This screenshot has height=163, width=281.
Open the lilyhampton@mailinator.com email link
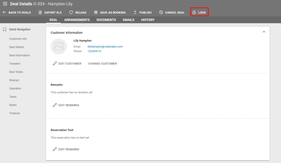[105, 47]
